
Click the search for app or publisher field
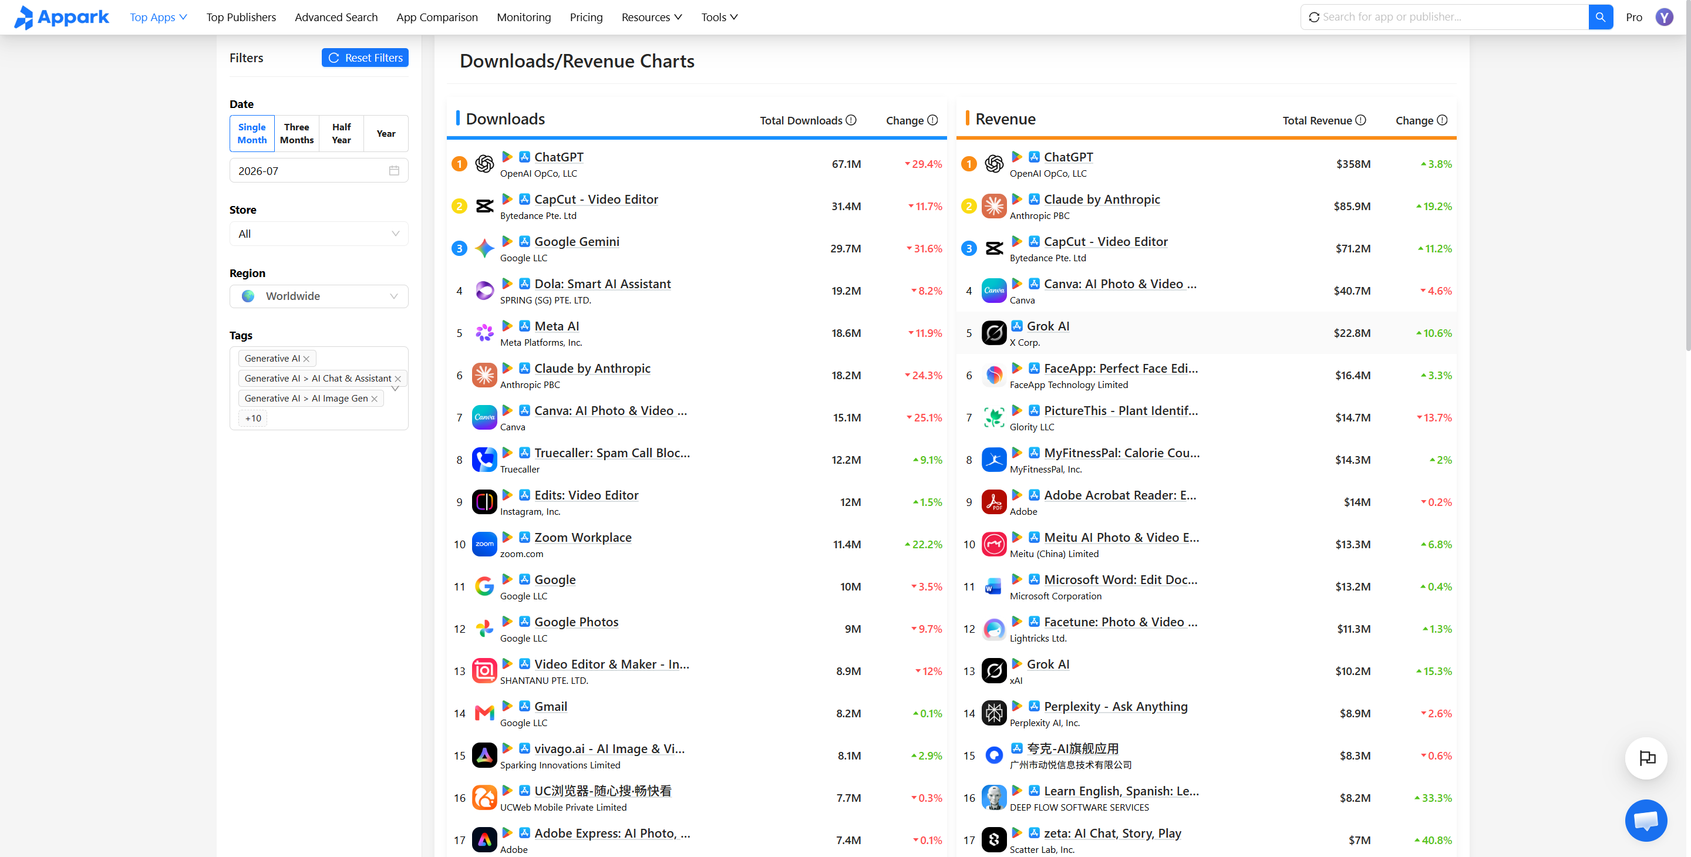click(1444, 17)
